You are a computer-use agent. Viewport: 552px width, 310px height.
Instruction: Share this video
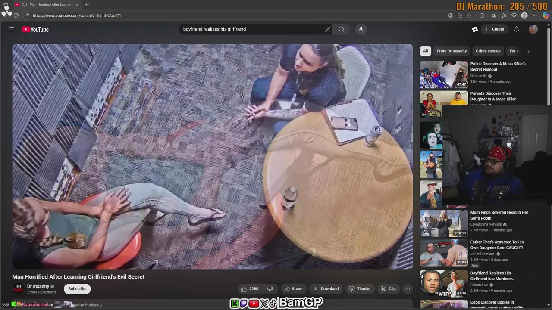tap(293, 289)
